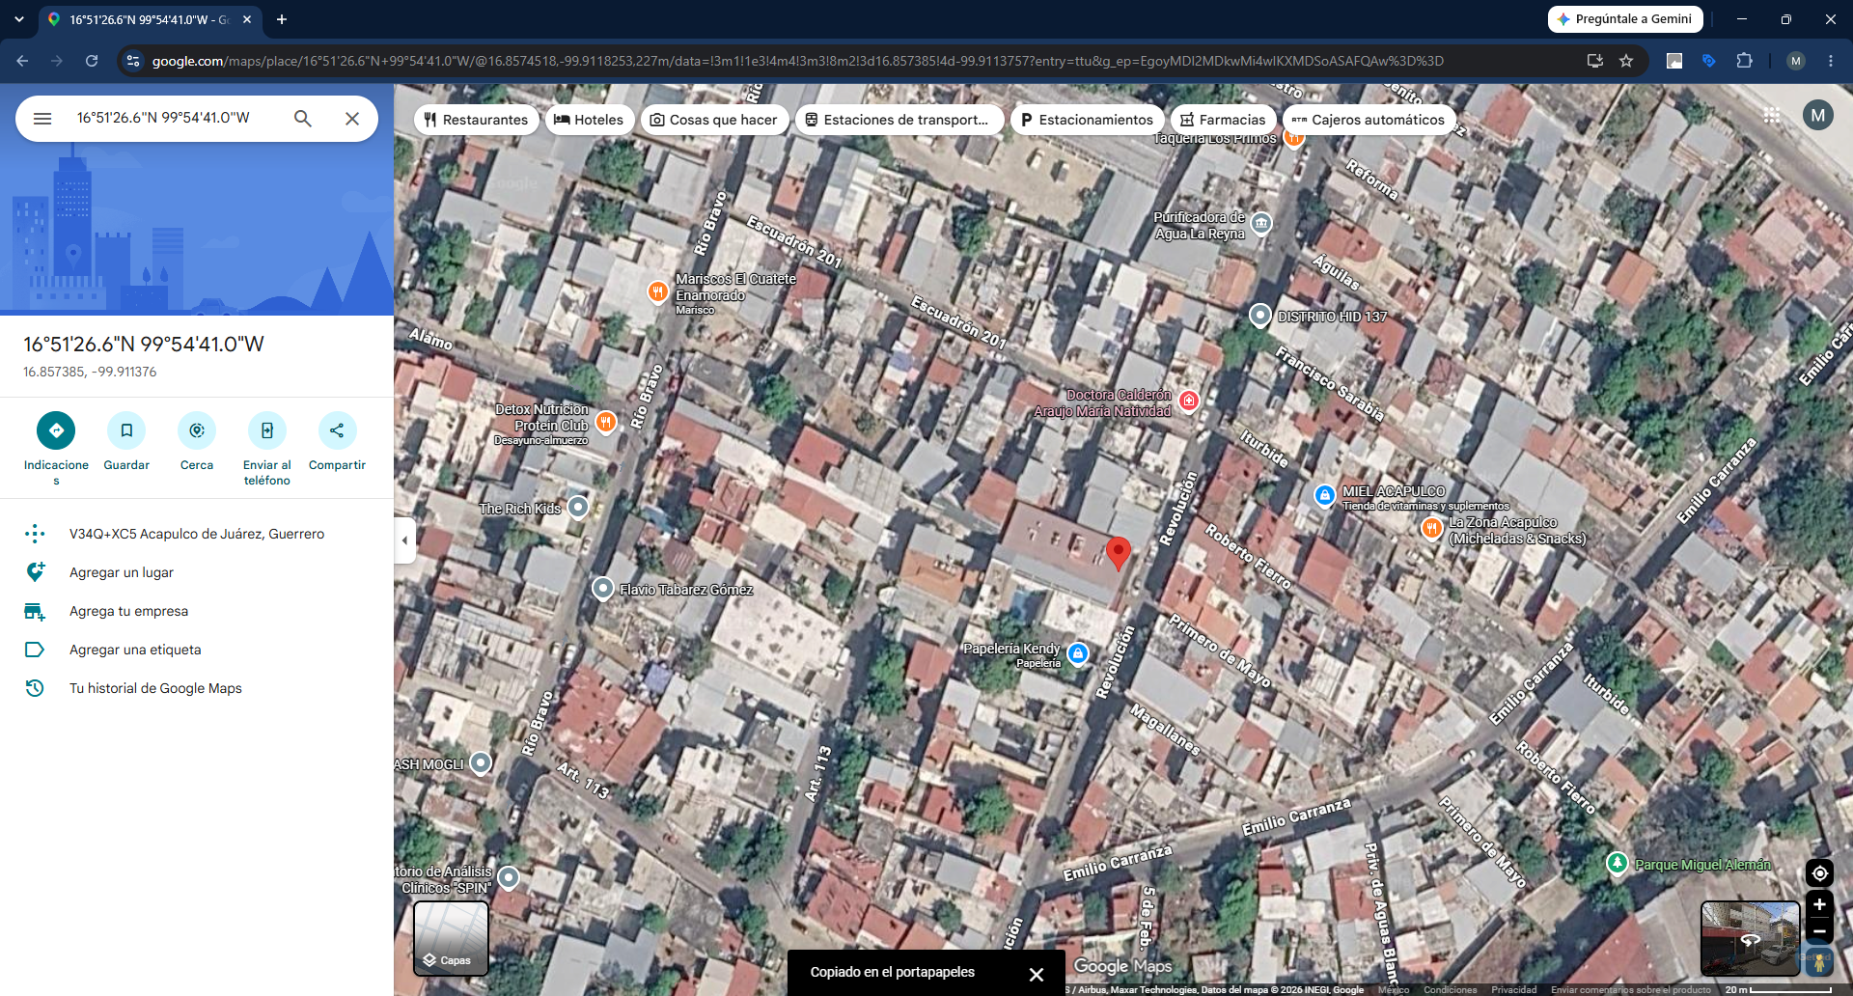The height and width of the screenshot is (996, 1853).
Task: Select Papelería Kendy shop marker
Action: (x=1078, y=653)
